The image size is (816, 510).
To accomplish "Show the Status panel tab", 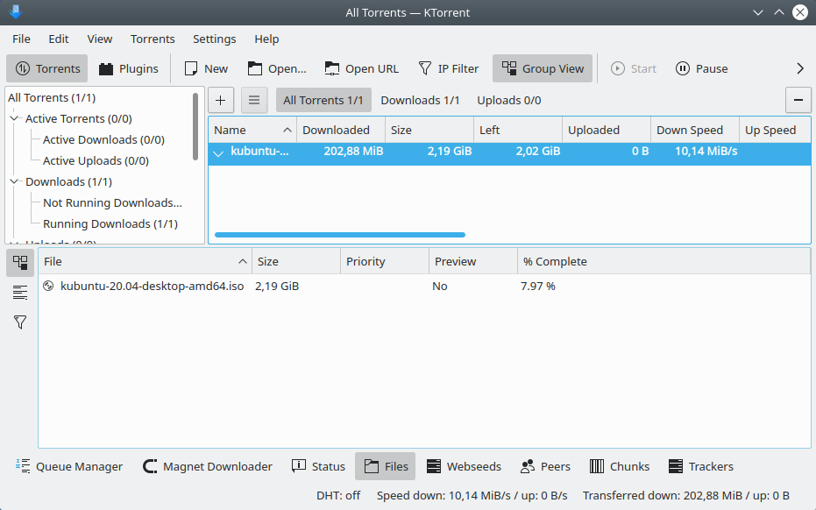I will [318, 466].
